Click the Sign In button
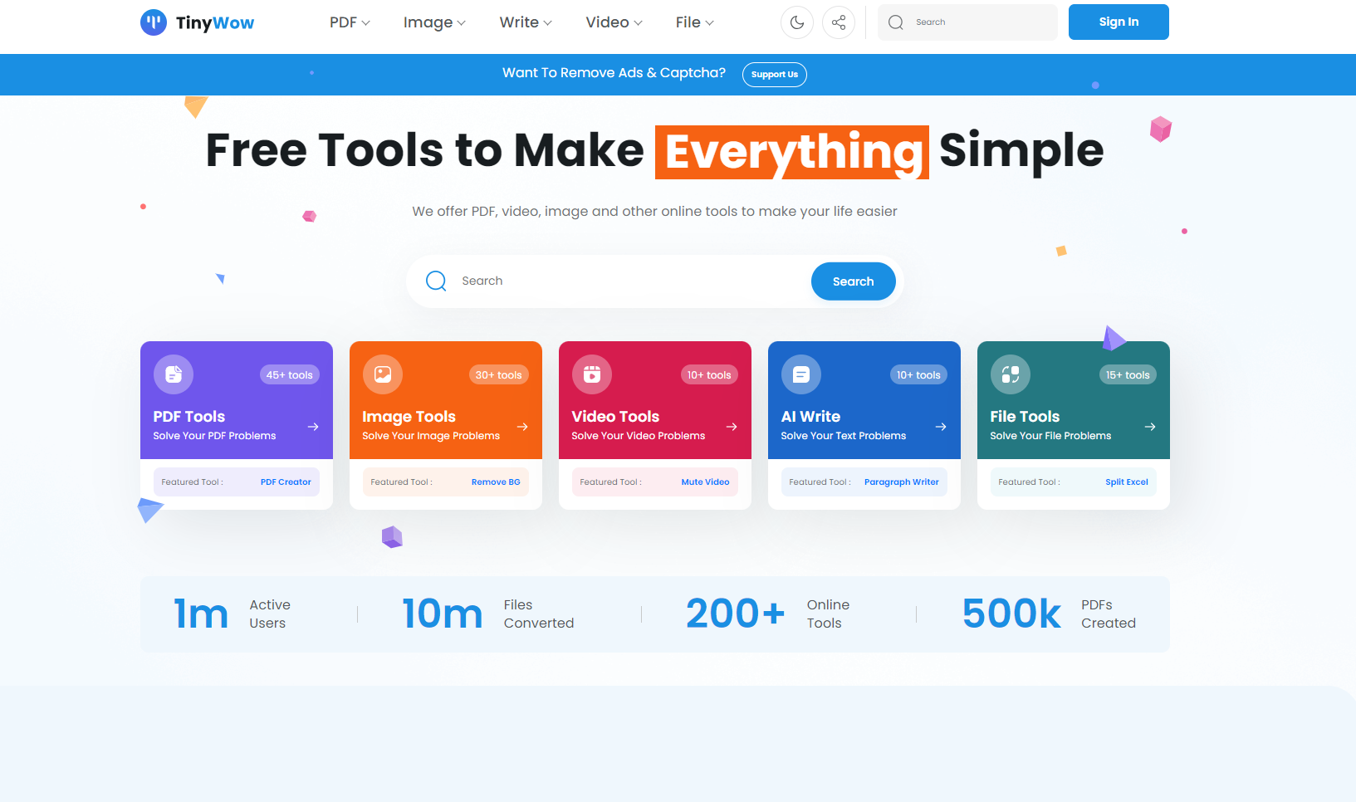1356x802 pixels. (1119, 22)
